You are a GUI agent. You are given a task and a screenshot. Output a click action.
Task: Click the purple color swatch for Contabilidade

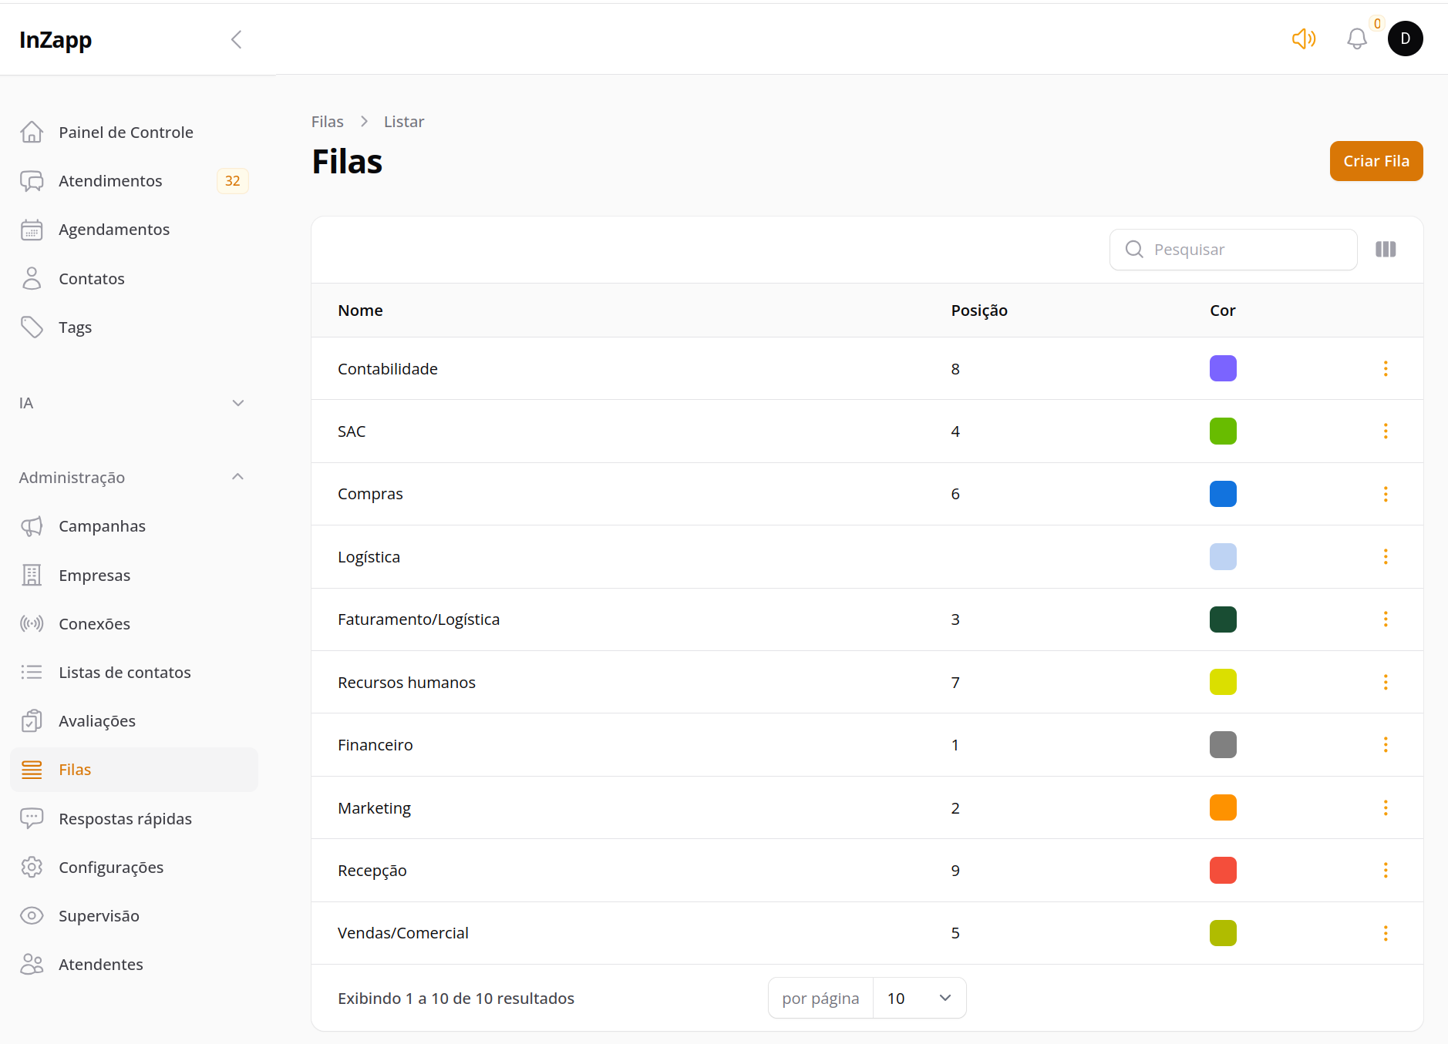1223,368
